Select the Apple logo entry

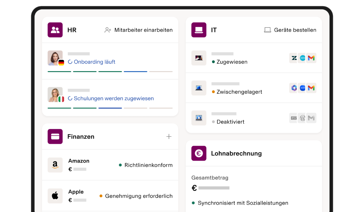coord(55,196)
